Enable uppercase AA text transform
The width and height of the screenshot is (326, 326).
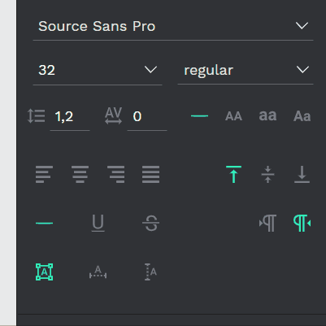click(x=233, y=116)
